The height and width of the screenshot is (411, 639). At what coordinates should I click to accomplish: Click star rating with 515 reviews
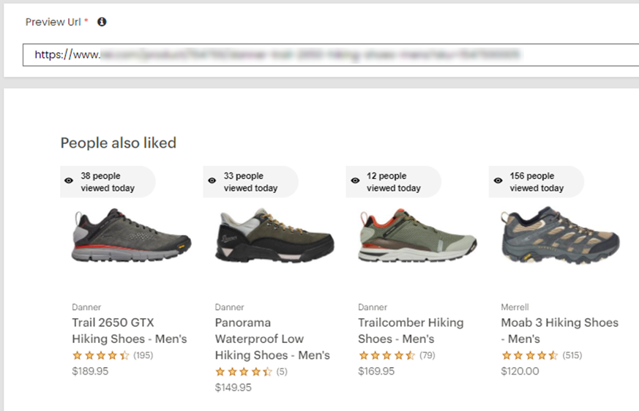[x=529, y=355]
